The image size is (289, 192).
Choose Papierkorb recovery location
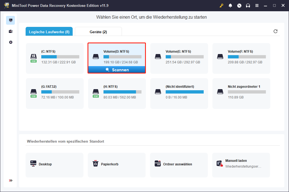point(117,165)
